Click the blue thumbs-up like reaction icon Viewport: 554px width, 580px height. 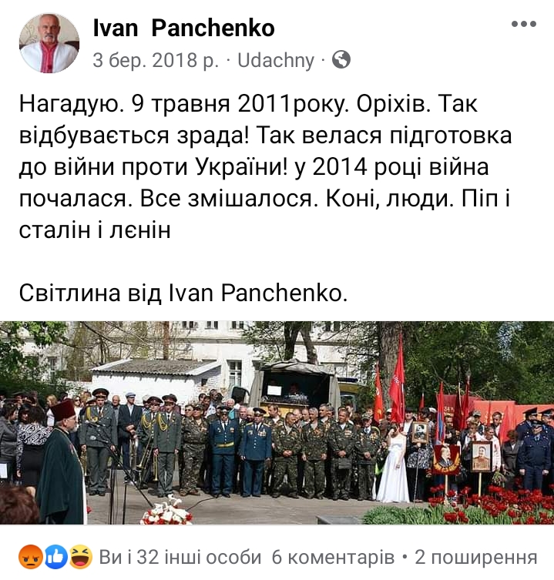pos(56,556)
